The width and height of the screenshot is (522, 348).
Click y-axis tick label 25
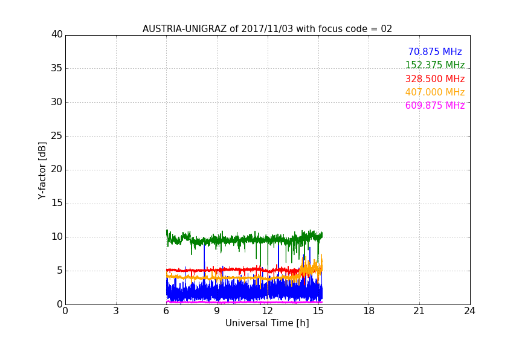click(x=57, y=135)
